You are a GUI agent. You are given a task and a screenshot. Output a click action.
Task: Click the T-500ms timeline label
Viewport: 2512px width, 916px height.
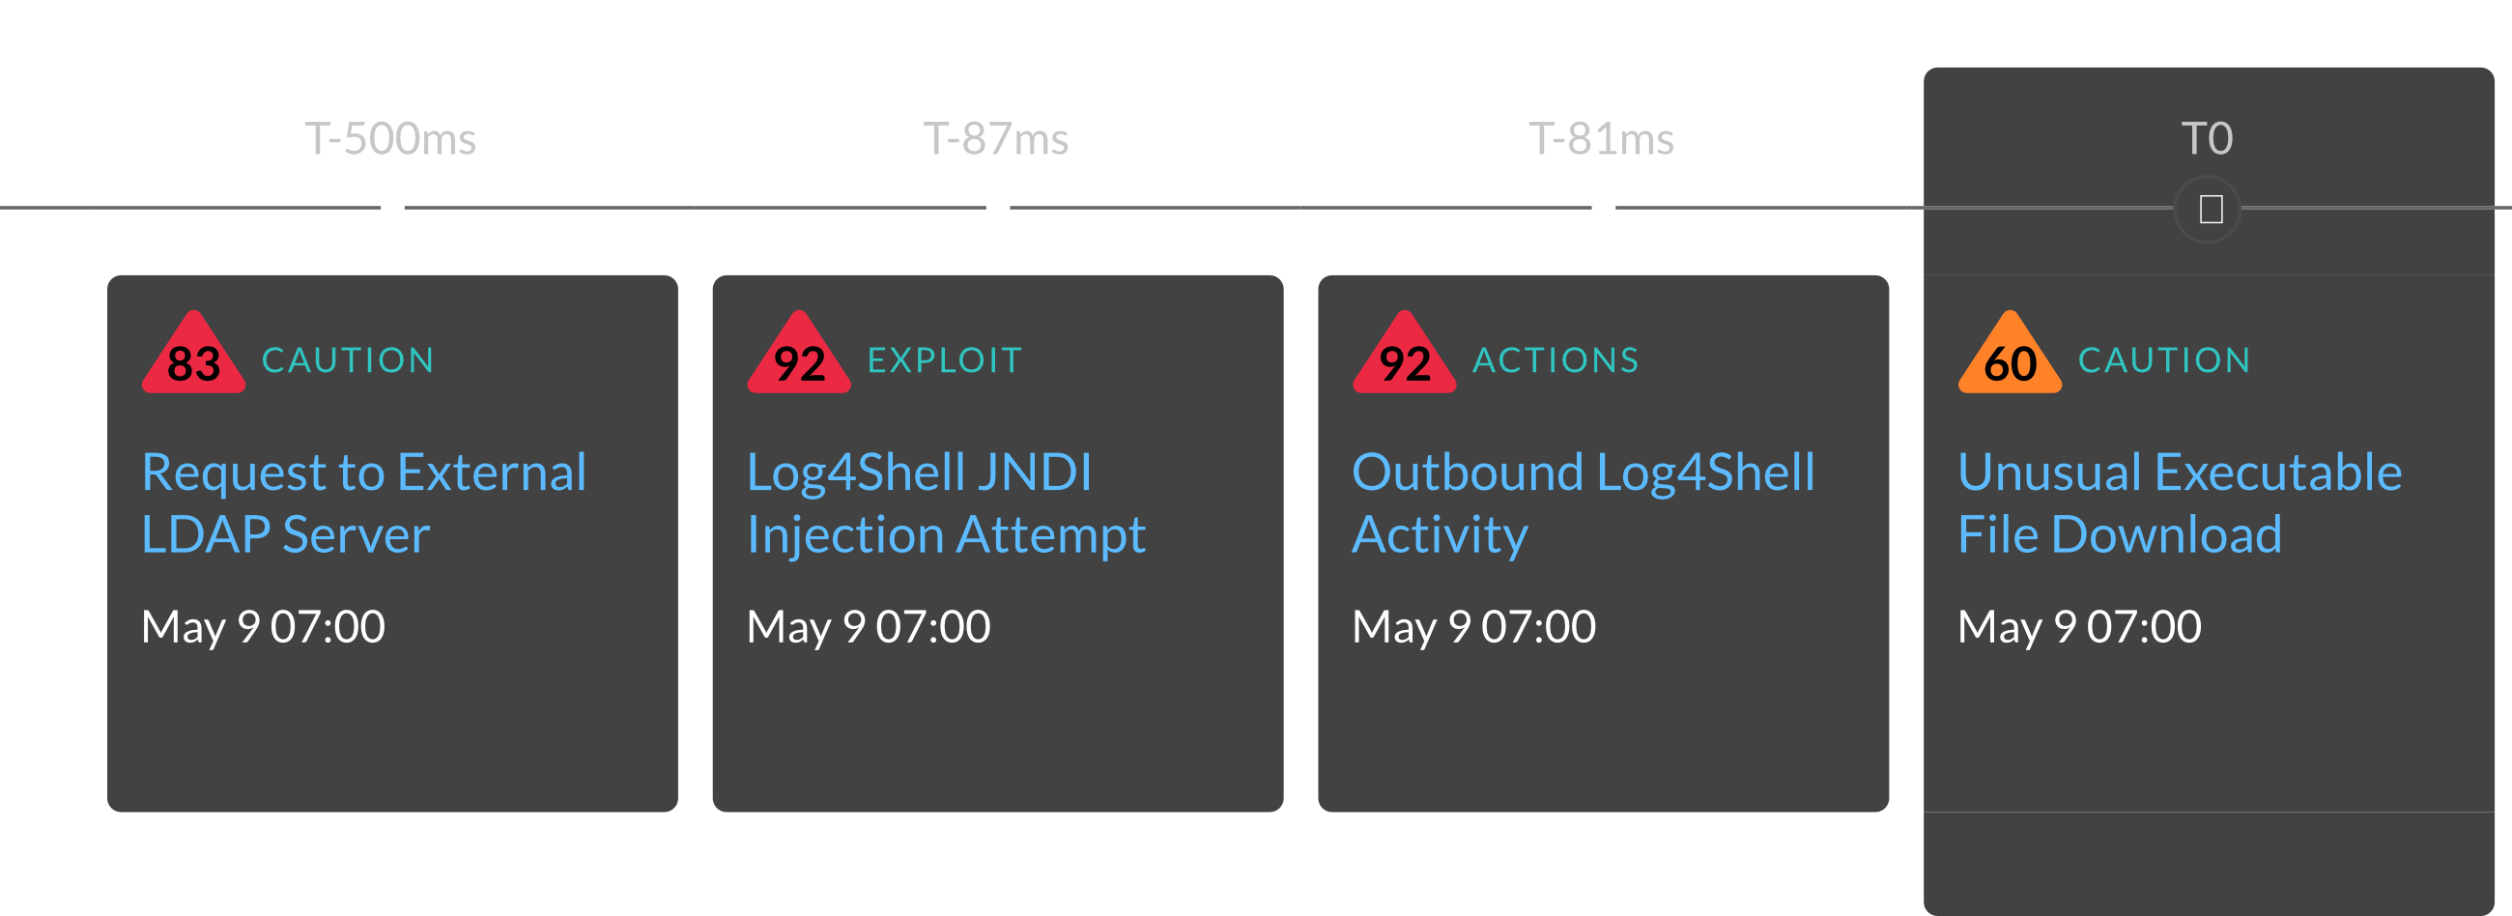(390, 138)
